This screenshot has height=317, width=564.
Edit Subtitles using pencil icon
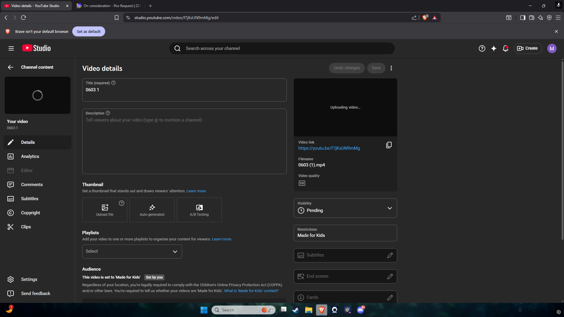[x=390, y=255]
